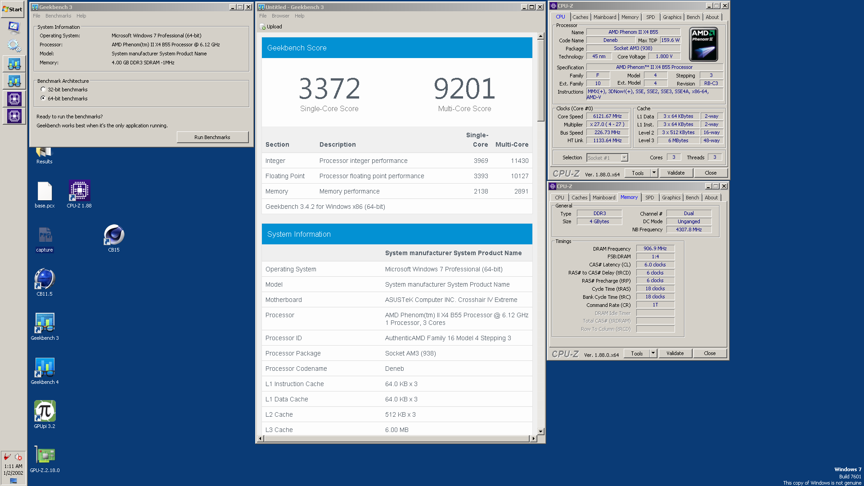
Task: Click the muted volume tray icon
Action: [x=18, y=457]
